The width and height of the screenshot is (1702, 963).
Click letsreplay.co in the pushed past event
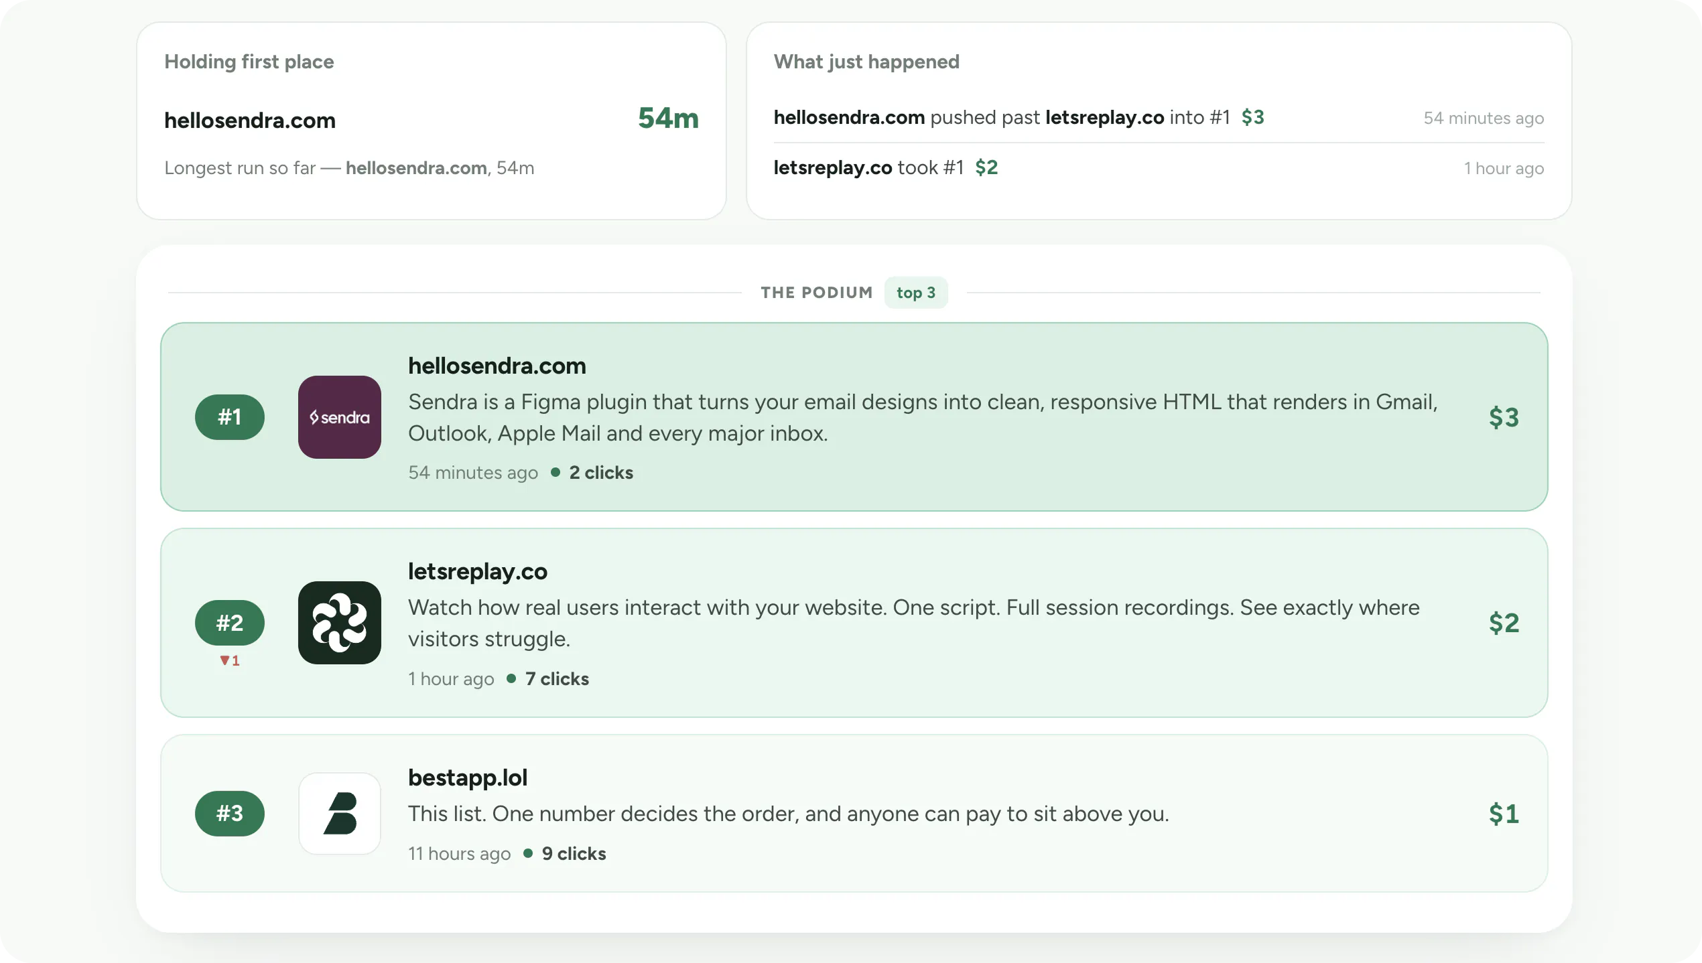click(x=1104, y=117)
